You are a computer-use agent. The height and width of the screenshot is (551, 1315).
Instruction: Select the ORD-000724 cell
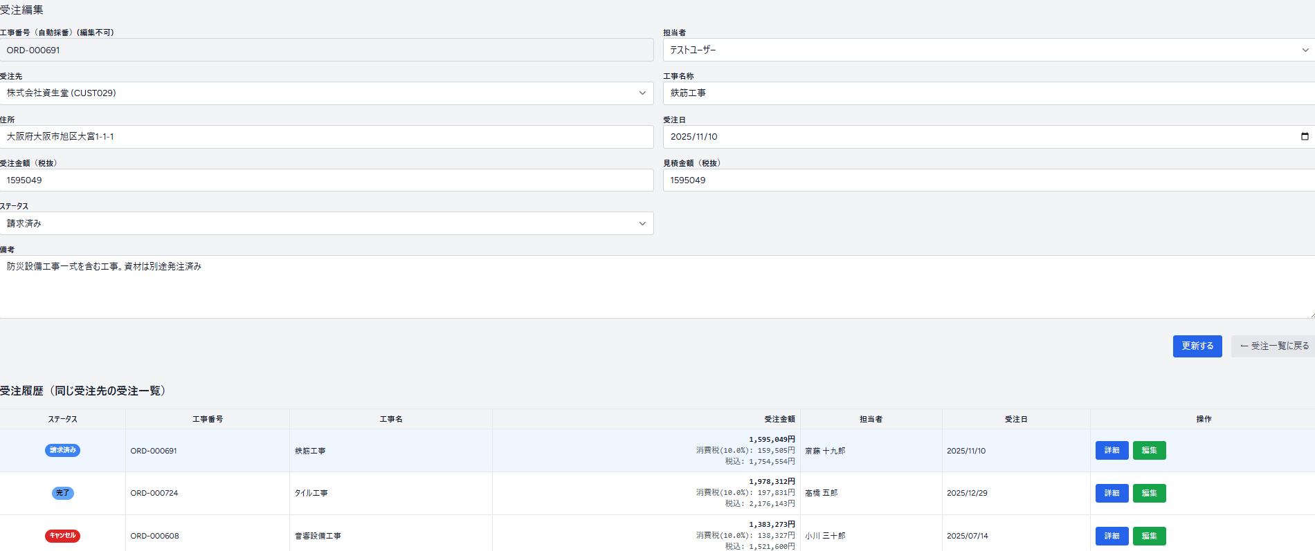(x=208, y=494)
